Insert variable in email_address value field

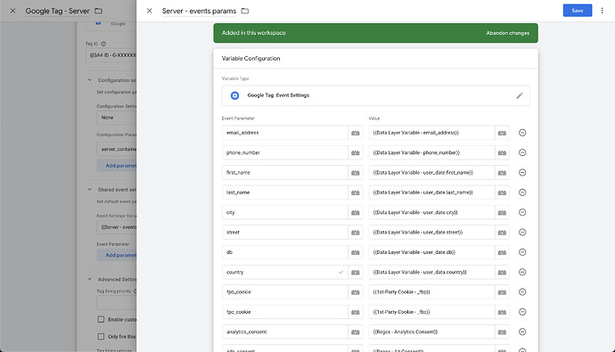point(502,133)
